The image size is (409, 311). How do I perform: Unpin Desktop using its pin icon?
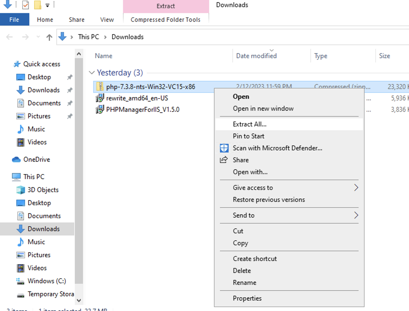pos(70,77)
